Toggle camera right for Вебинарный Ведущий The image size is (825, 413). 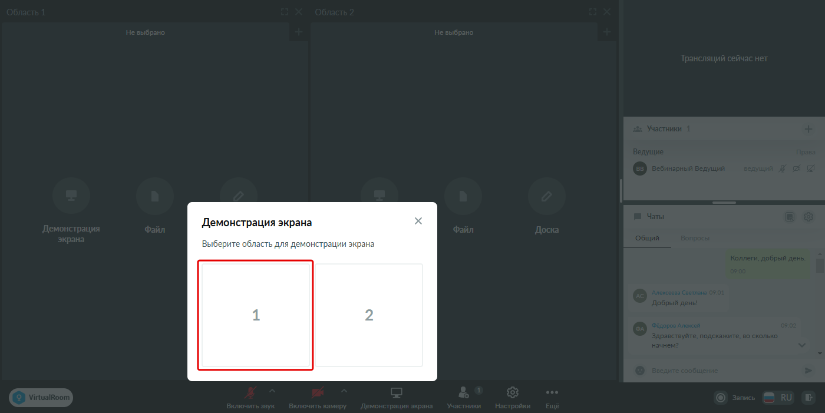coord(797,169)
